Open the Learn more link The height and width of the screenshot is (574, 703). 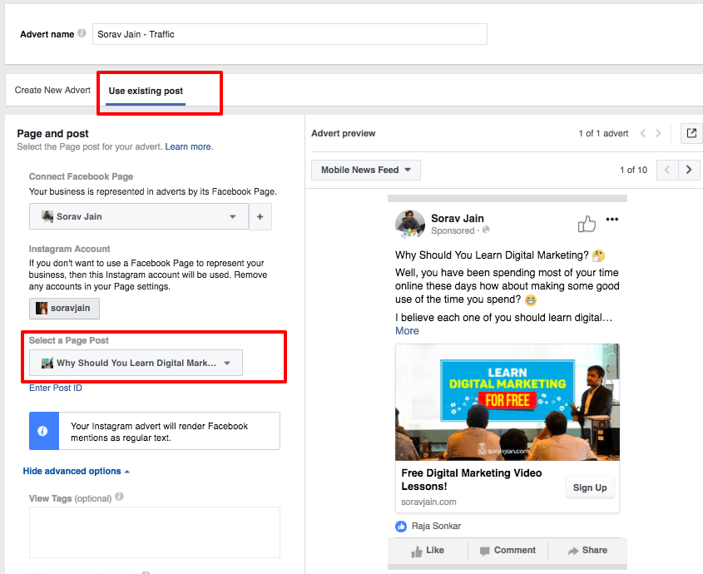[188, 146]
